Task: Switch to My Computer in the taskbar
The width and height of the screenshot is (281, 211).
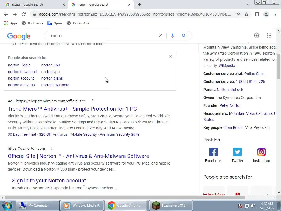Action: [37, 206]
